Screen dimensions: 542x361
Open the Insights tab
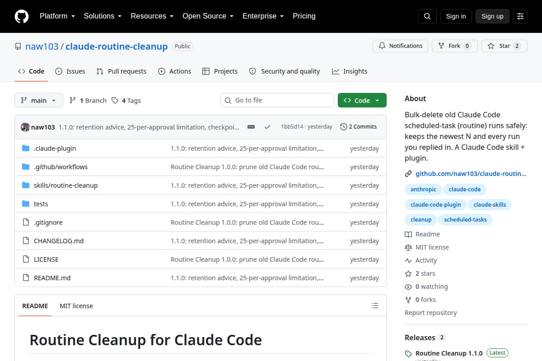(350, 71)
